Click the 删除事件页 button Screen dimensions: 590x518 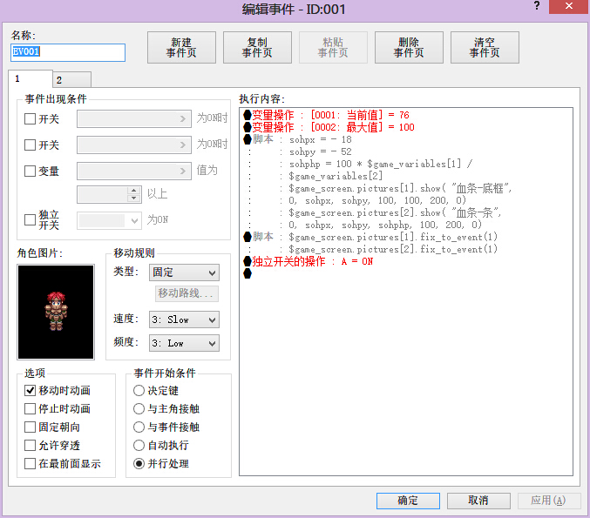(409, 47)
